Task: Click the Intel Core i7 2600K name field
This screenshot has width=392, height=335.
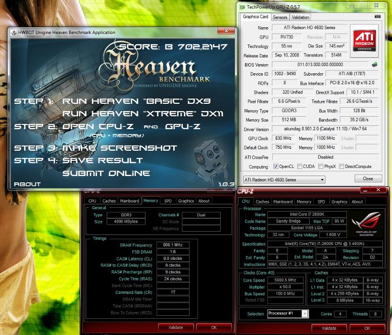Action: tap(307, 214)
